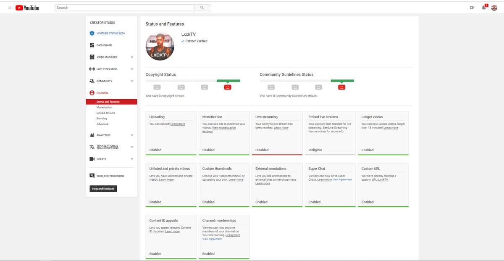Open the hamburger guide menu
This screenshot has height=261, width=504.
[10, 8]
